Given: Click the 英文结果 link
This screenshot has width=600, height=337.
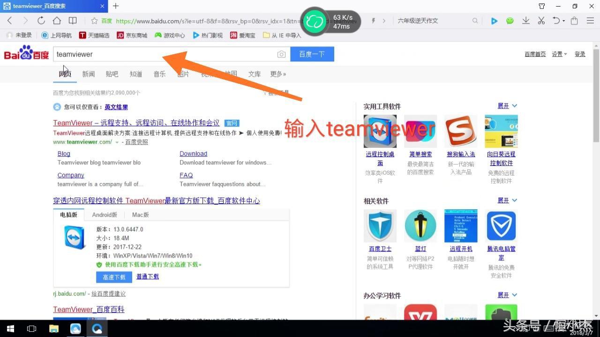Looking at the screenshot, I should tap(116, 107).
